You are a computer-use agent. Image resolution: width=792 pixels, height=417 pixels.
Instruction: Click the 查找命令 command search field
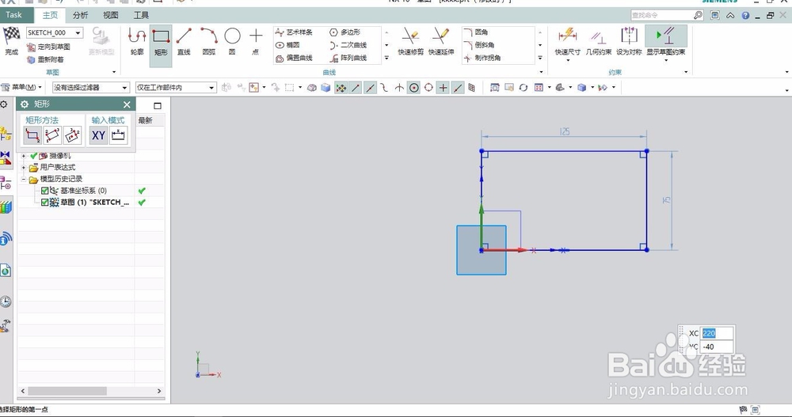661,16
